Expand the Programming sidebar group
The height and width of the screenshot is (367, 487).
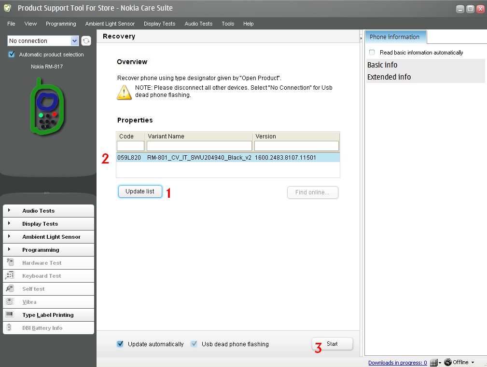48,250
